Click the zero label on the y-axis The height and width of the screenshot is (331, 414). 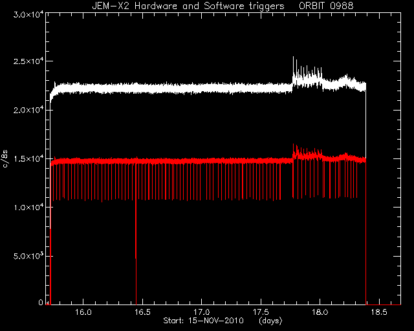coord(41,302)
